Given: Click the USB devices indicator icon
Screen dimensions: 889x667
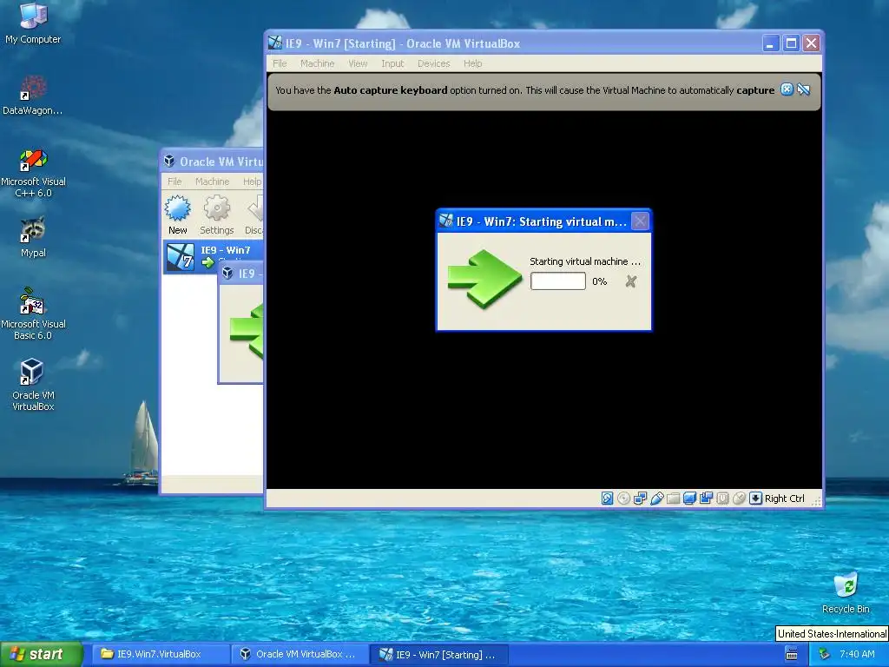Looking at the screenshot, I should (x=656, y=499).
